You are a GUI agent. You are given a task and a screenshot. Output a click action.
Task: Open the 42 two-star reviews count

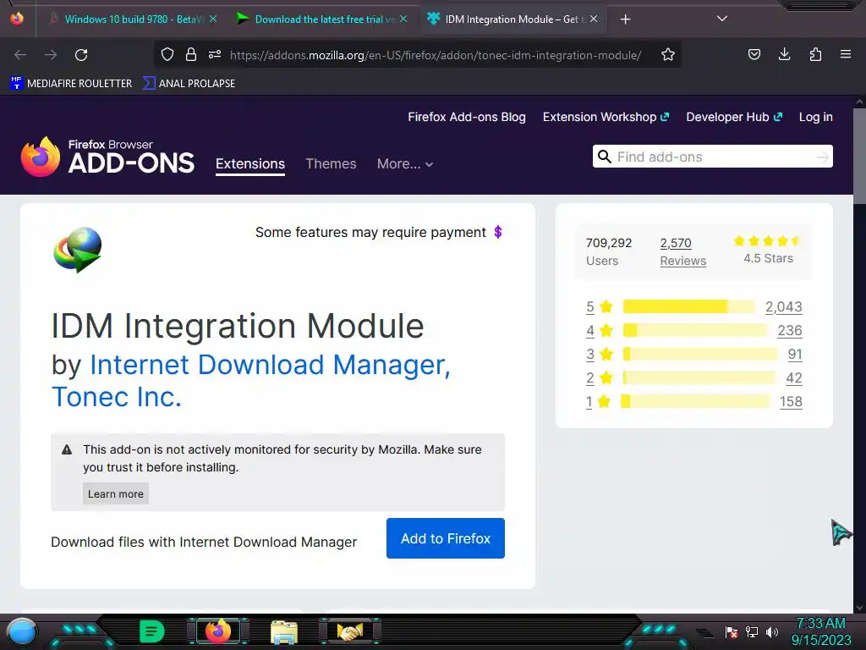coord(793,378)
